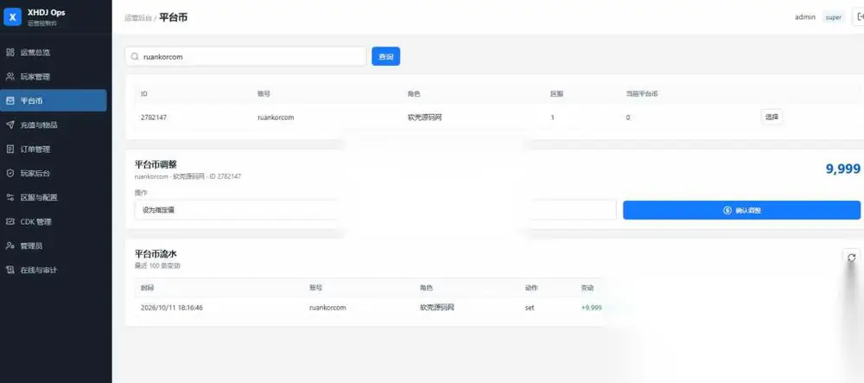This screenshot has height=383, width=864.
Task: Click timestamp 2026/10/11 18:16:46 in log
Action: pos(172,308)
